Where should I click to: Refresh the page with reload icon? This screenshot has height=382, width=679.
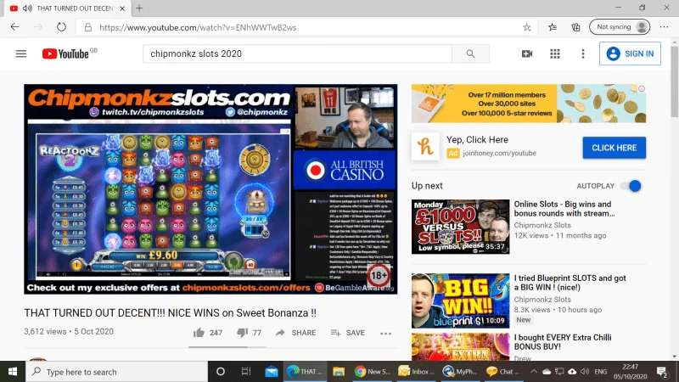pyautogui.click(x=61, y=27)
